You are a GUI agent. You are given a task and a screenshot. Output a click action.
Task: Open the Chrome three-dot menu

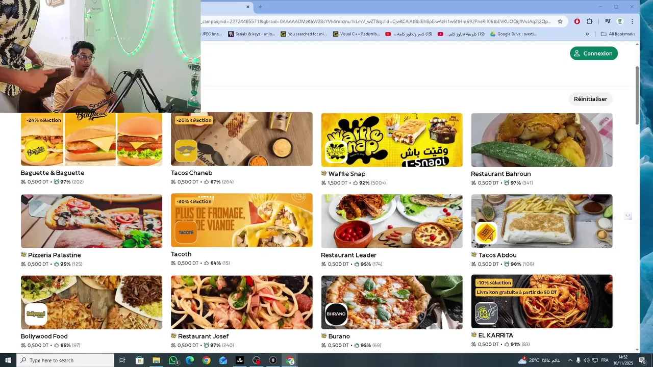point(632,21)
